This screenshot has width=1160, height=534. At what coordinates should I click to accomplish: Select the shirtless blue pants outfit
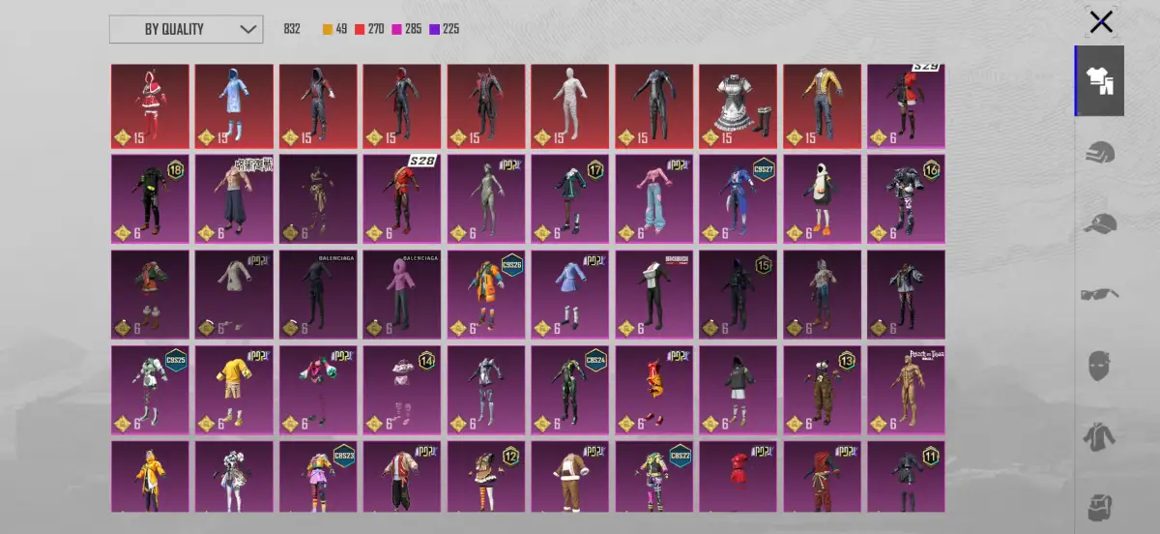click(234, 198)
